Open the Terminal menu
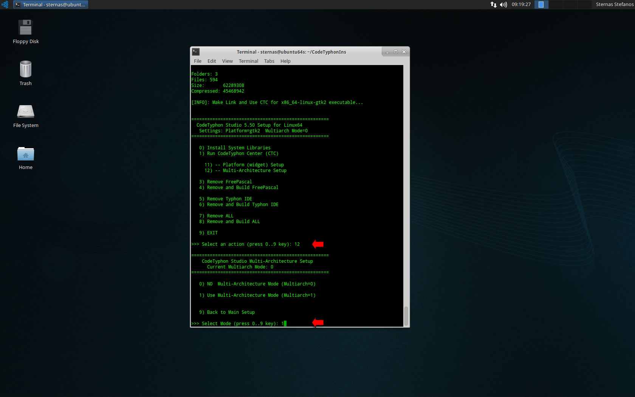Image resolution: width=635 pixels, height=397 pixels. [248, 61]
